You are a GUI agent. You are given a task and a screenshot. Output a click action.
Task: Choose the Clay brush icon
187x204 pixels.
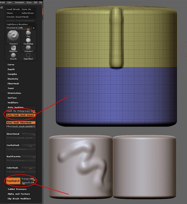pyautogui.click(x=28, y=34)
